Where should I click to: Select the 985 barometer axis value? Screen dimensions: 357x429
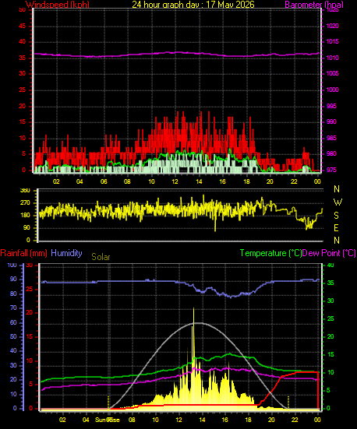coord(331,138)
